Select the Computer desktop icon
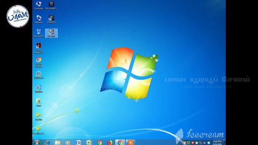This screenshot has width=258, height=145. 39,5
